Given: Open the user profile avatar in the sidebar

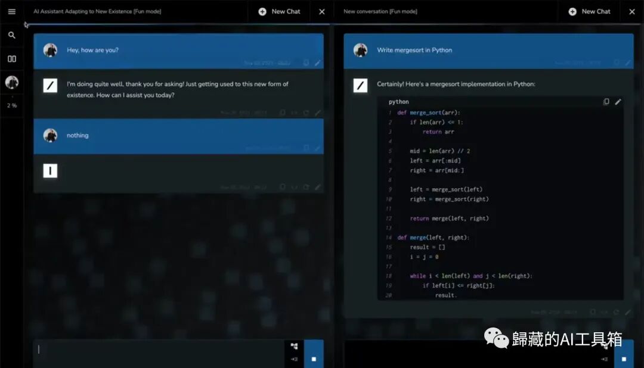Looking at the screenshot, I should point(11,82).
